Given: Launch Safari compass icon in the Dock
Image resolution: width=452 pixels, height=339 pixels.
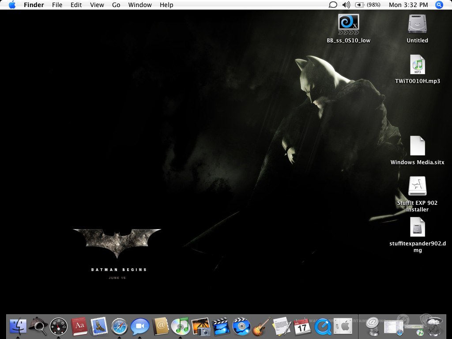Looking at the screenshot, I should 120,327.
